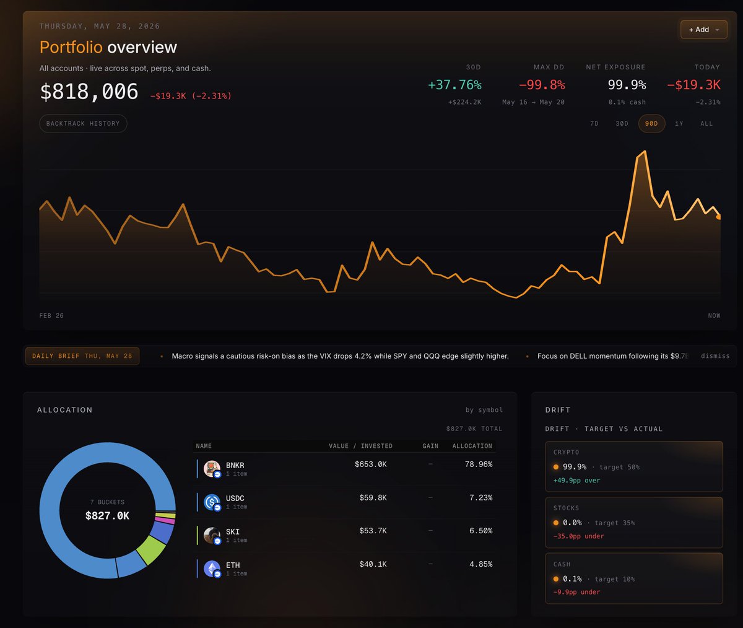Switch chart range to 30D

[622, 124]
